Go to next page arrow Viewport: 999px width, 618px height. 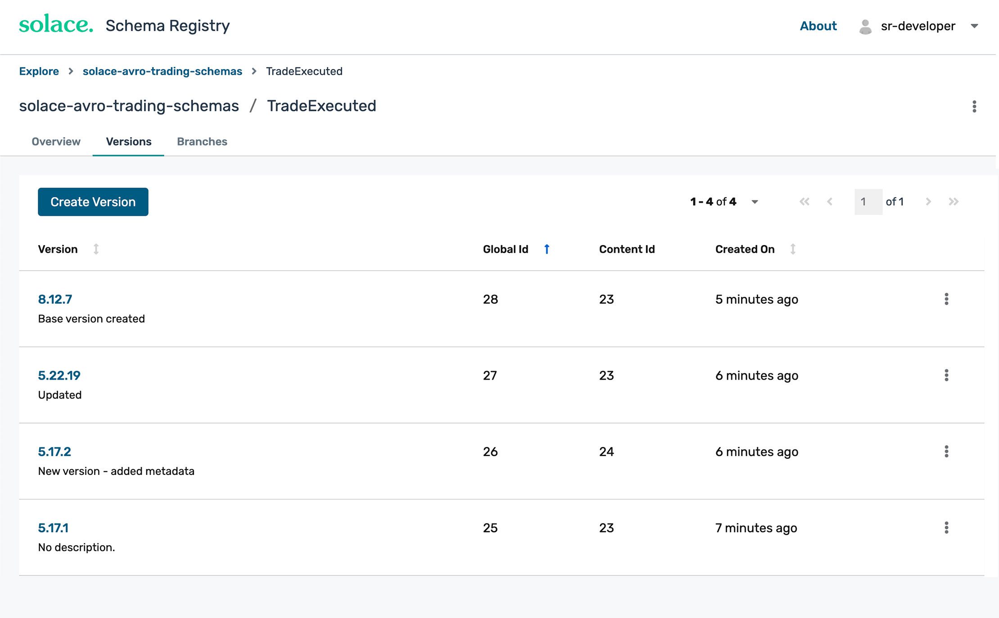pos(928,202)
